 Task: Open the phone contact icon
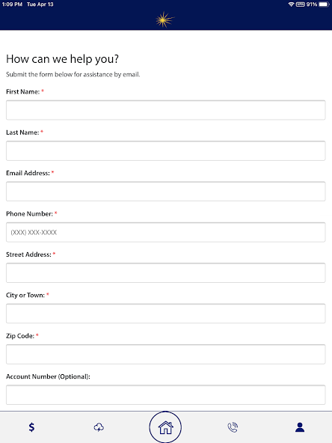tap(233, 427)
